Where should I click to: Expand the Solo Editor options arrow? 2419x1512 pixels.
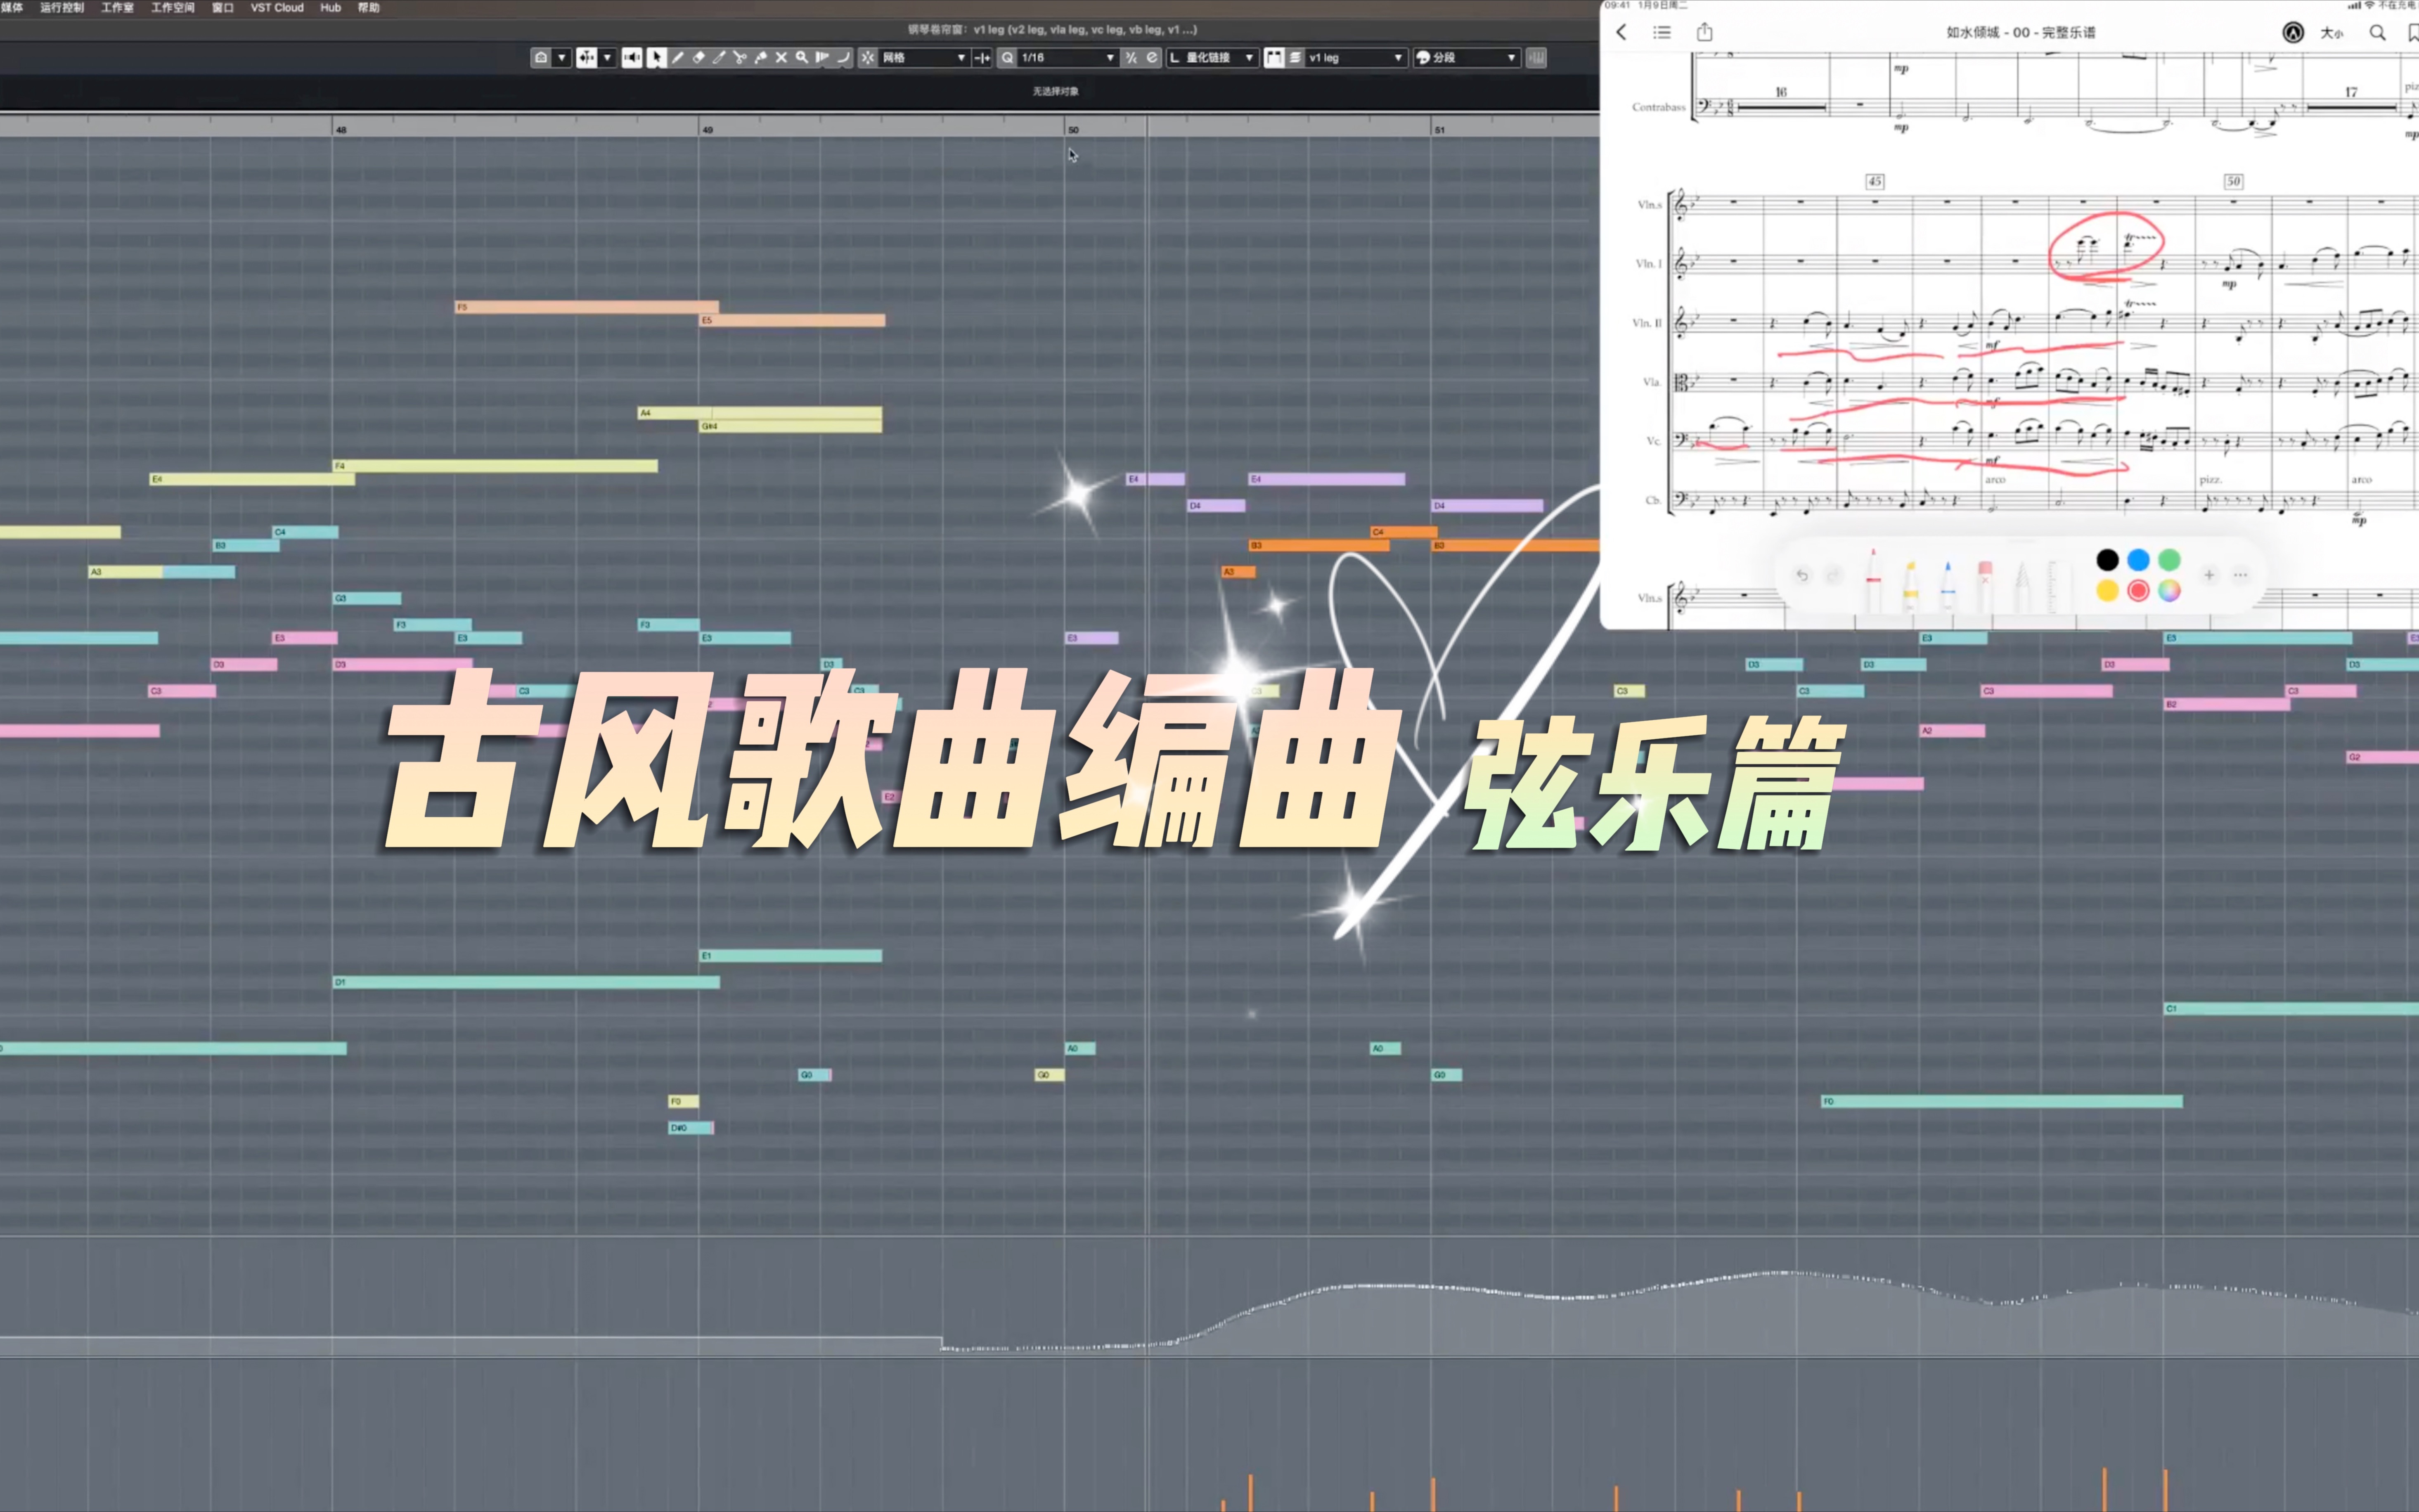(562, 58)
